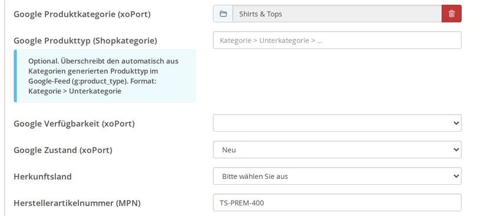This screenshot has height=216, width=482.
Task: Click the Shirts & Tops category field
Action: pos(337,14)
